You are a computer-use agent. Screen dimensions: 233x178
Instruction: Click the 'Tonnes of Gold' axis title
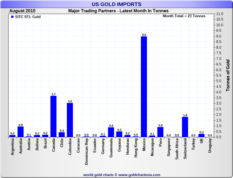click(x=228, y=76)
